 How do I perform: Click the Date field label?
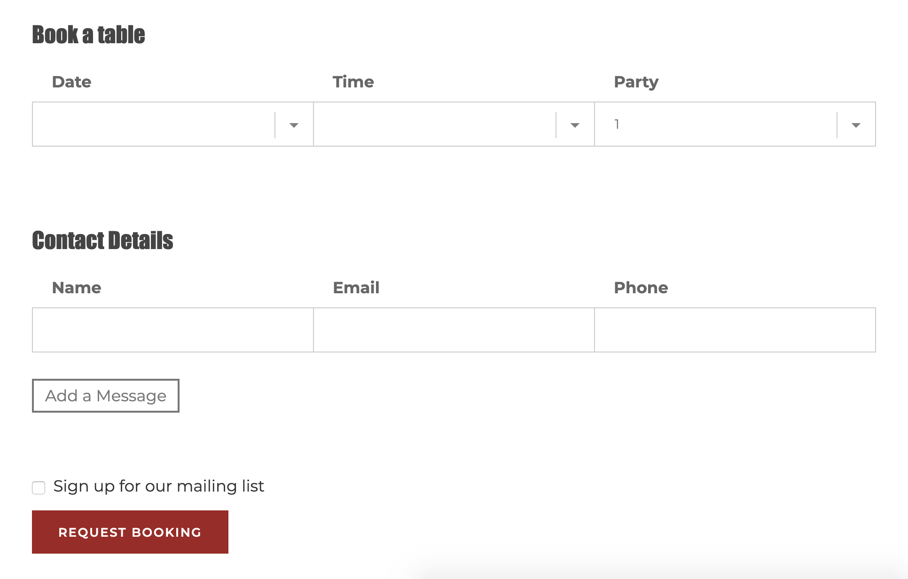pos(72,82)
